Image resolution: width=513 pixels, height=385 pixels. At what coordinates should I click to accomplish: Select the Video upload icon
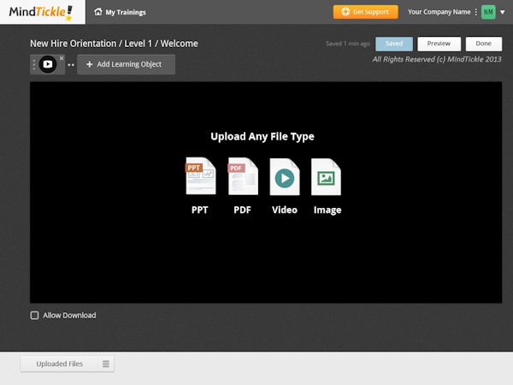click(284, 177)
